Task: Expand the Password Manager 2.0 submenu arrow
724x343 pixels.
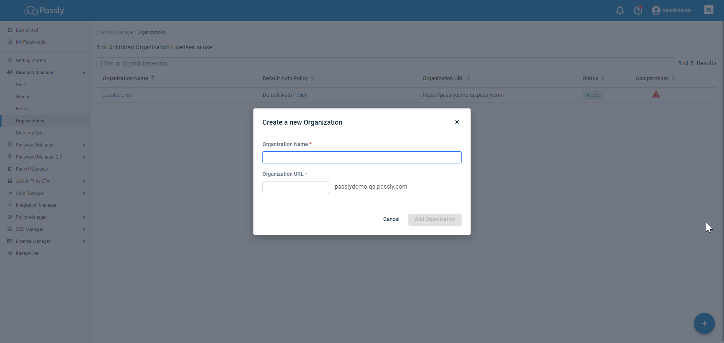Action: click(x=84, y=157)
